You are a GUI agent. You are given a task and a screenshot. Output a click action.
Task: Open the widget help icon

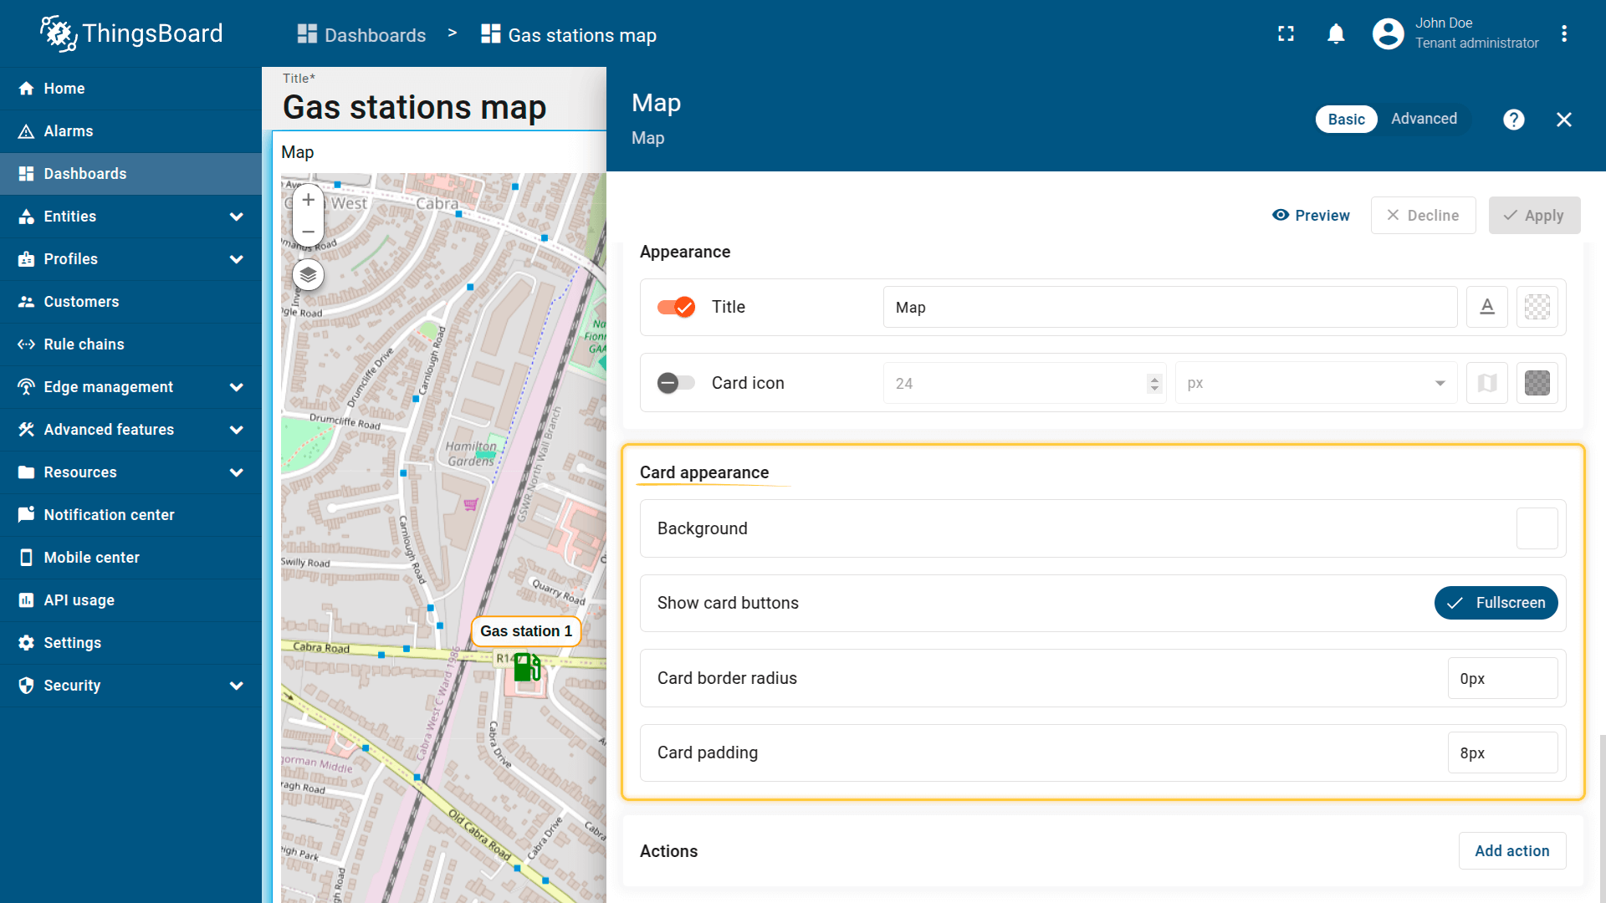pyautogui.click(x=1513, y=120)
